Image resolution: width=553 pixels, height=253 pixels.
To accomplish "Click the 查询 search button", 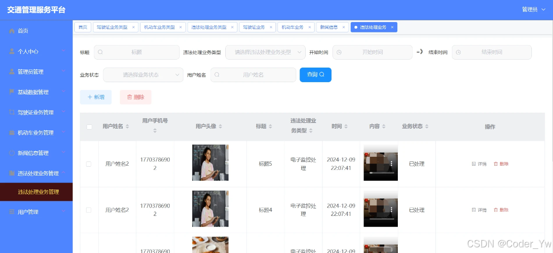I will pos(316,75).
